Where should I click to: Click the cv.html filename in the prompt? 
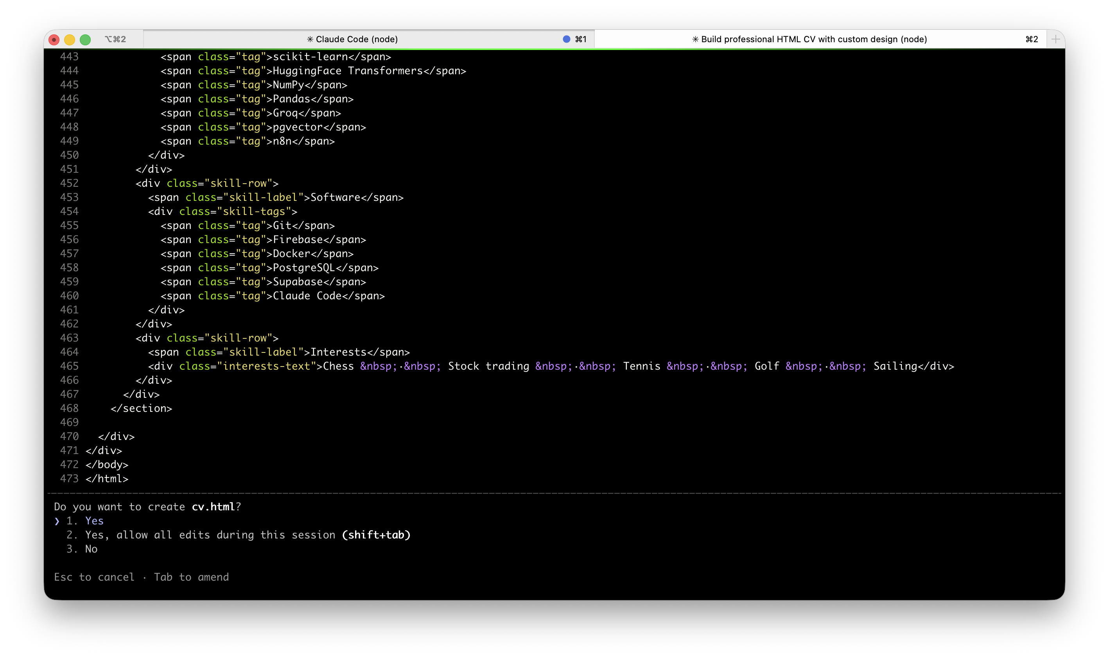(x=213, y=506)
